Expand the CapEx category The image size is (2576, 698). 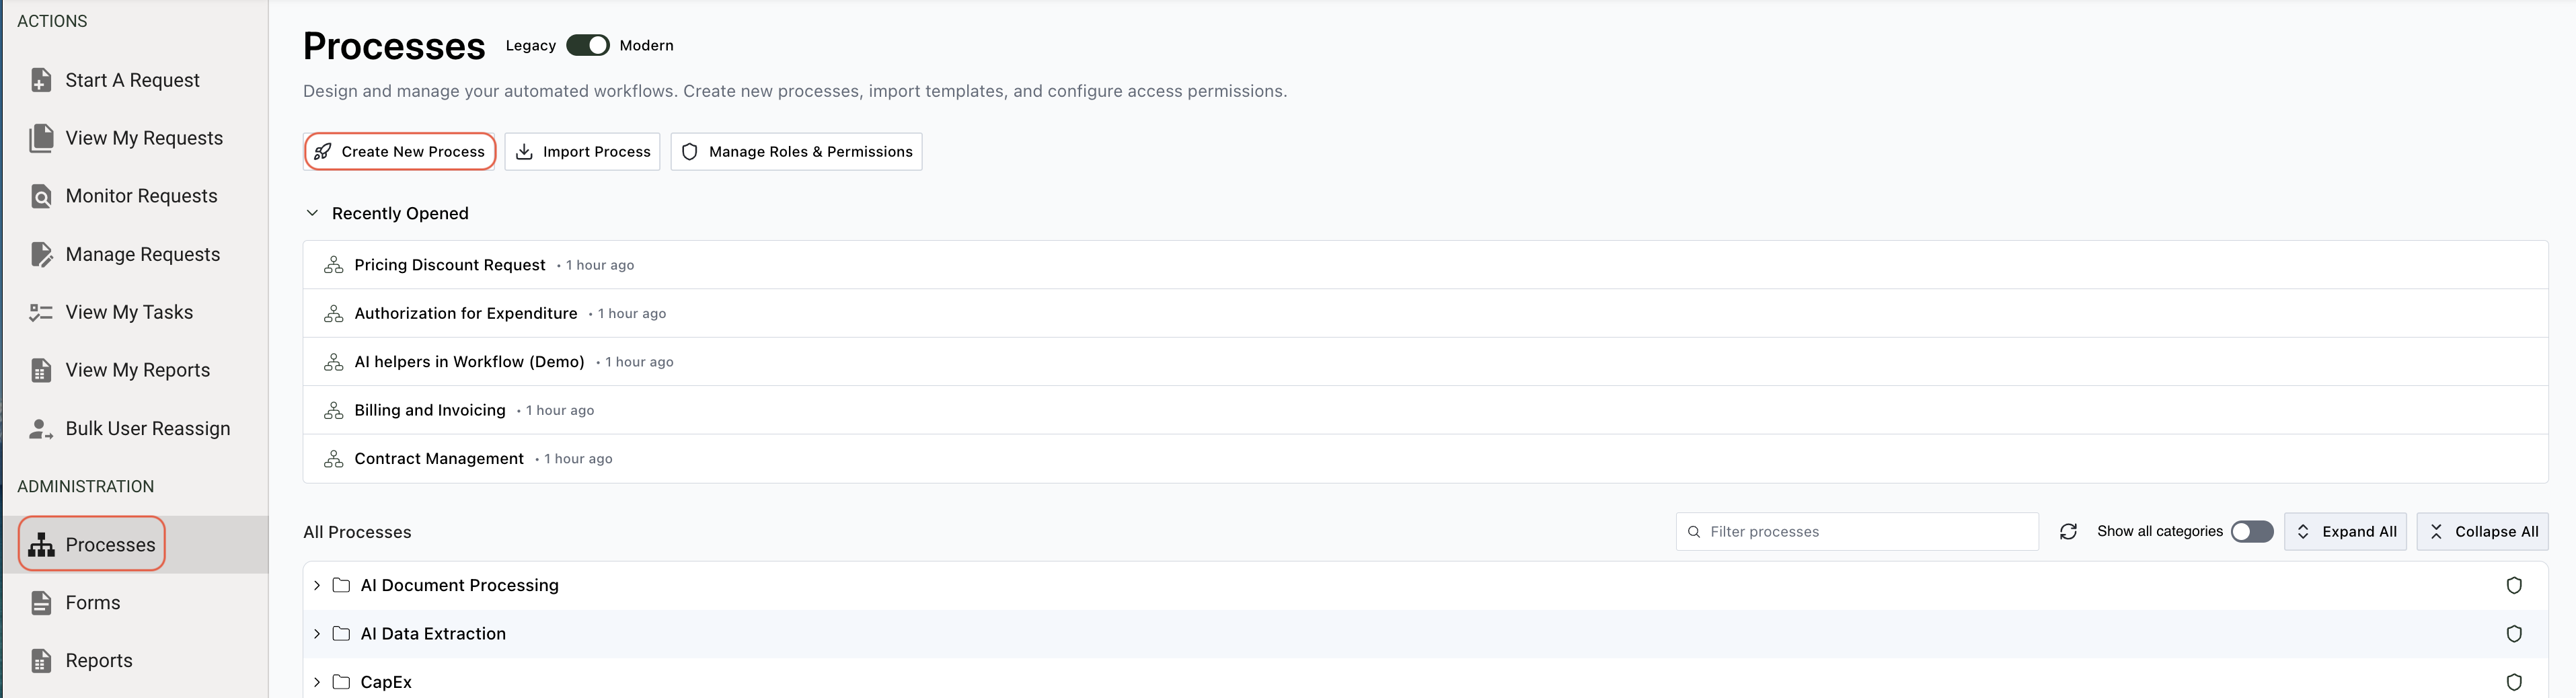(317, 681)
